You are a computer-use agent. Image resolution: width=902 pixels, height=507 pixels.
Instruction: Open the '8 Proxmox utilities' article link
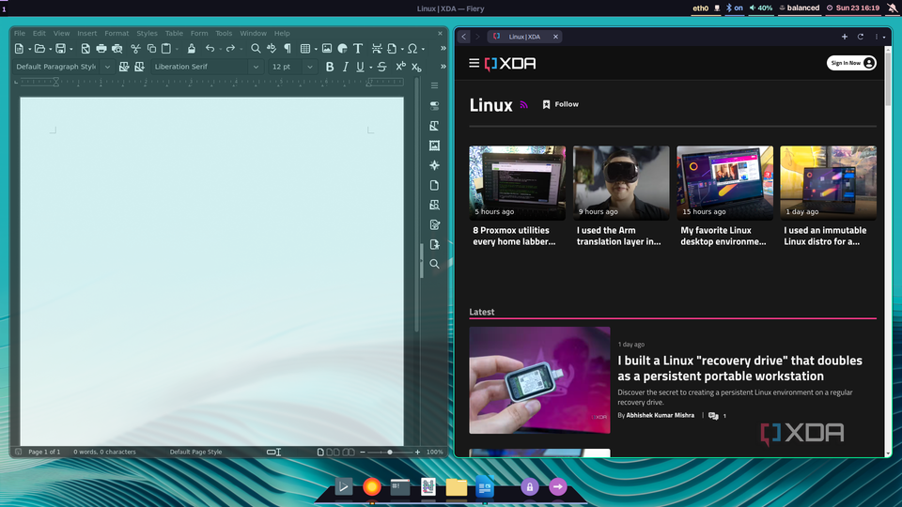pos(514,236)
